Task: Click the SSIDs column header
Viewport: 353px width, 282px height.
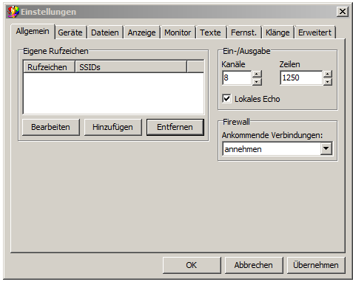Action: (131, 67)
